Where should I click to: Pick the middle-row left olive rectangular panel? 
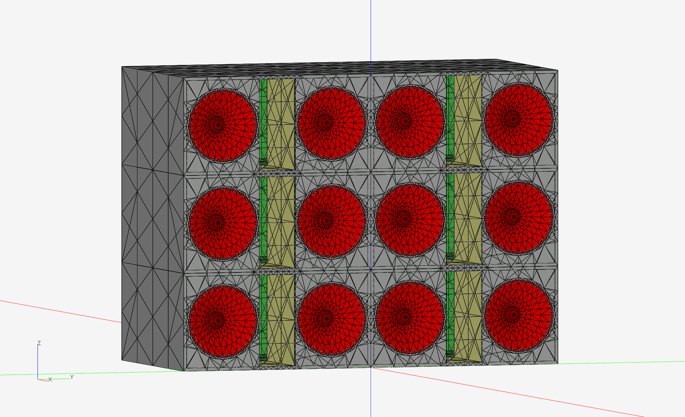pyautogui.click(x=281, y=222)
